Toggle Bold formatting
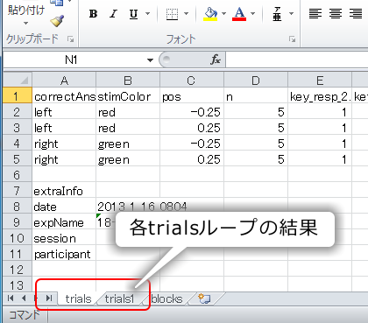The height and width of the screenshot is (323, 368). (x=93, y=14)
